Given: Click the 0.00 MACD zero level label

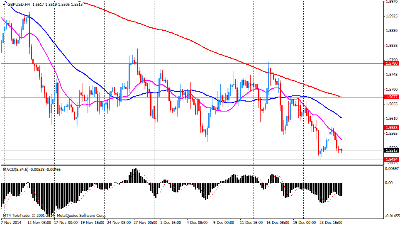Looking at the screenshot, I should click(389, 183).
